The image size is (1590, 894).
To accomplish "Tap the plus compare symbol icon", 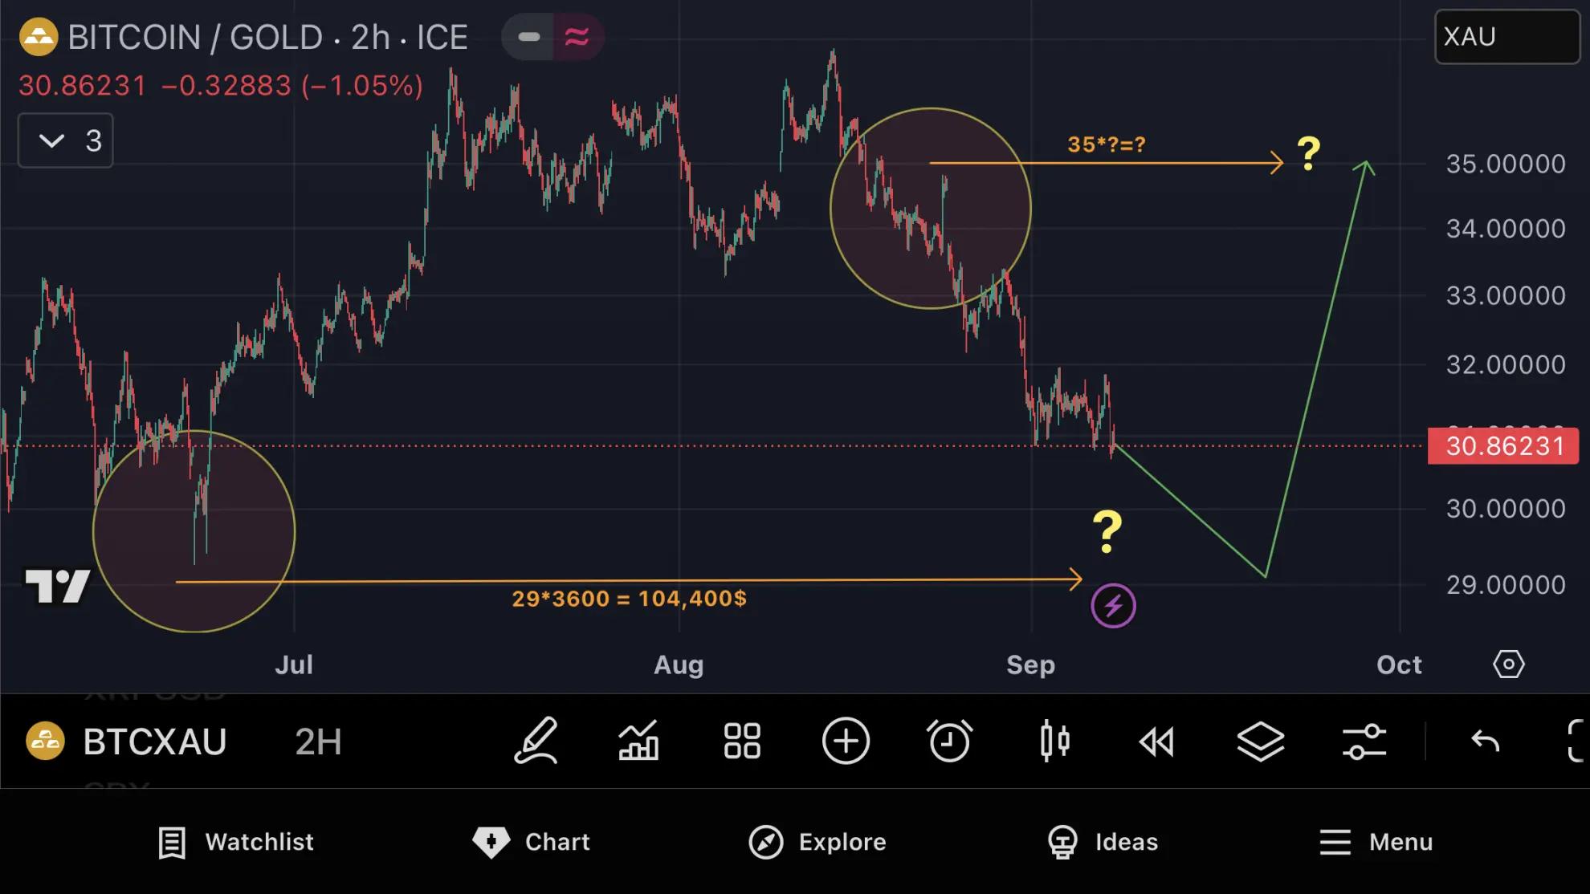I will pyautogui.click(x=846, y=741).
